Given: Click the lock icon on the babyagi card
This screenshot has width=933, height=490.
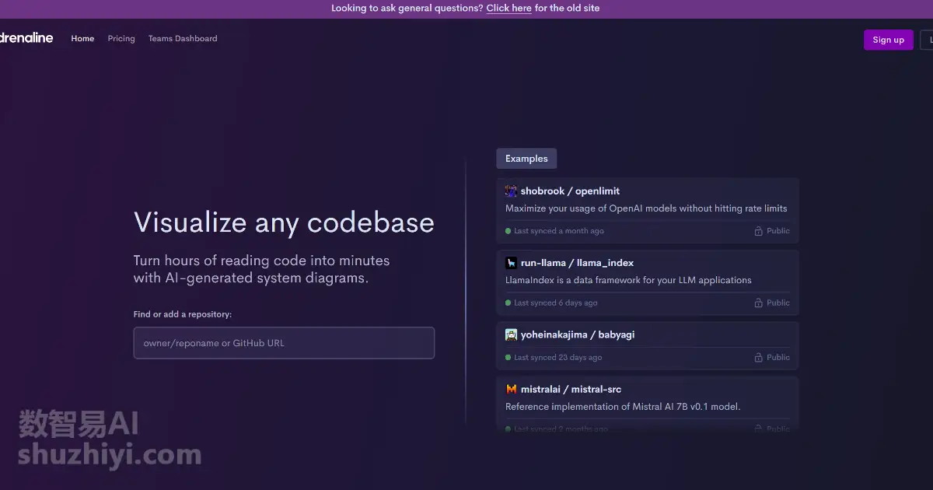Looking at the screenshot, I should click(x=758, y=357).
